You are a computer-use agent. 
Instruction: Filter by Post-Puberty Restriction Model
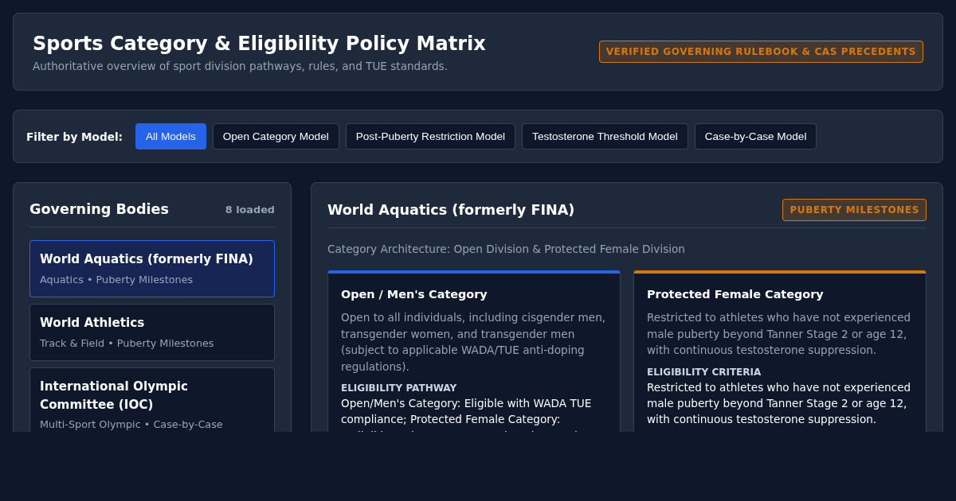[430, 136]
